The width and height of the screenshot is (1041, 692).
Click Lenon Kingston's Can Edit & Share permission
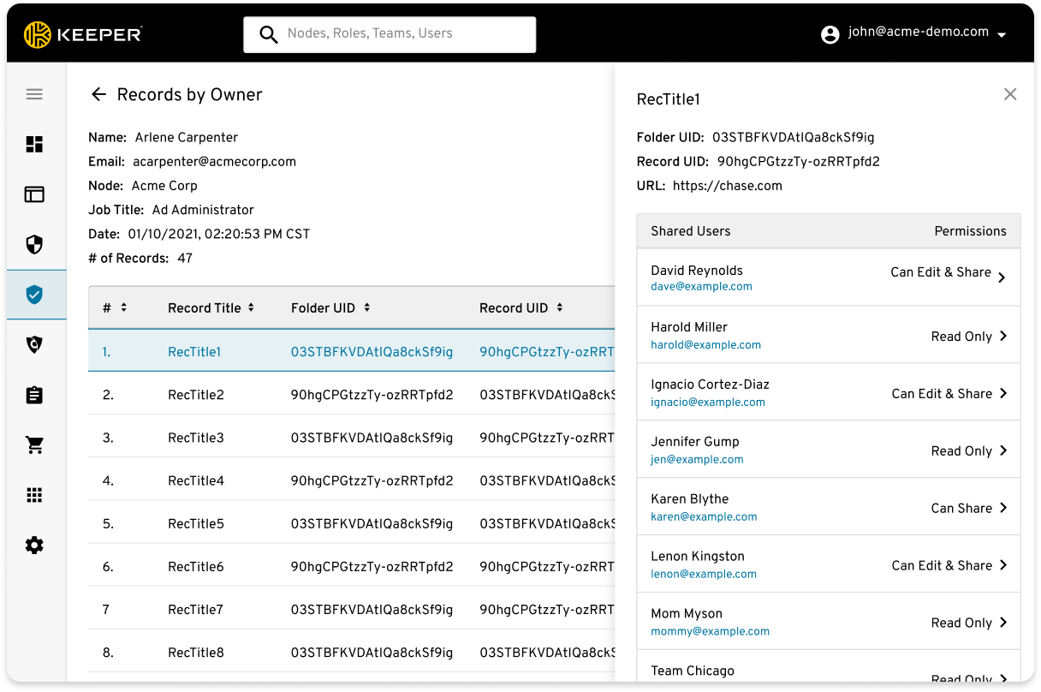942,565
